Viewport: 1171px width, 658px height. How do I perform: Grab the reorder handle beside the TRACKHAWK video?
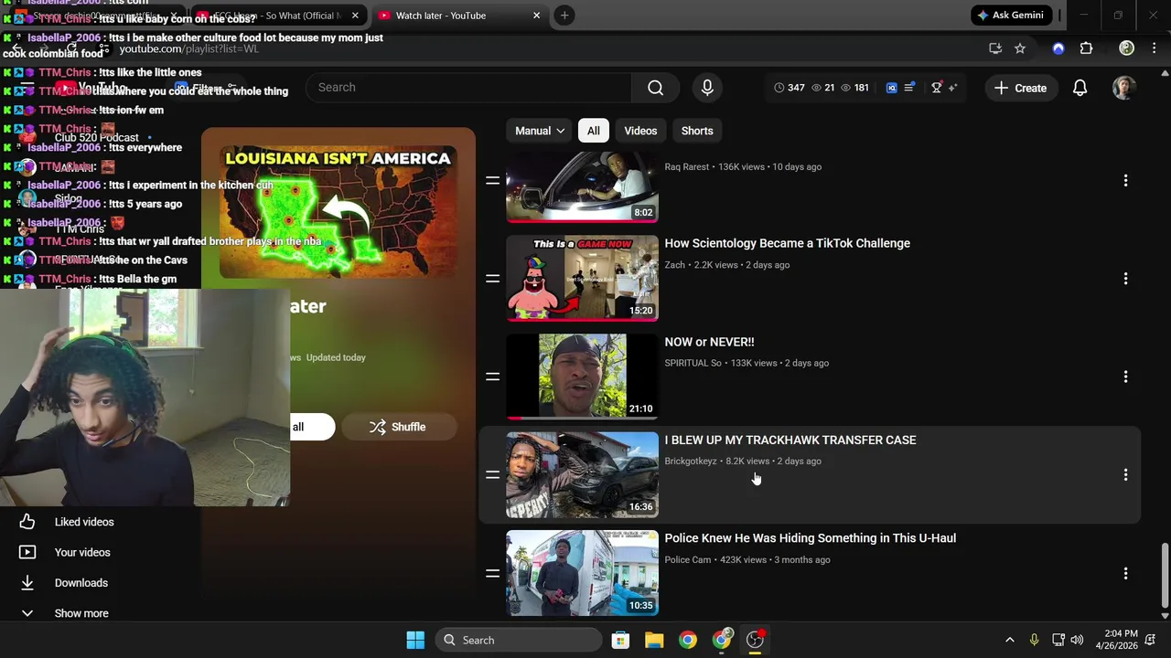492,475
